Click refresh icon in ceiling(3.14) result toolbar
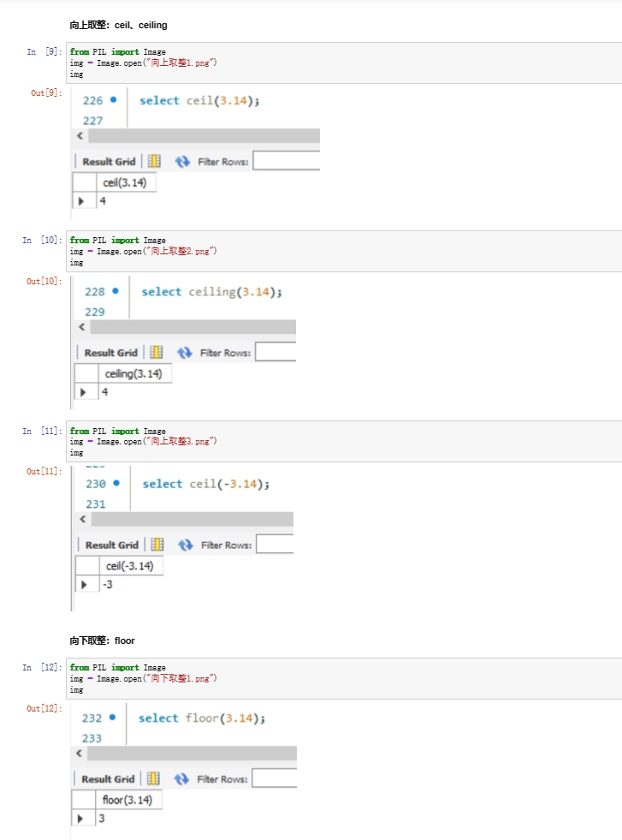This screenshot has width=622, height=840. 184,353
